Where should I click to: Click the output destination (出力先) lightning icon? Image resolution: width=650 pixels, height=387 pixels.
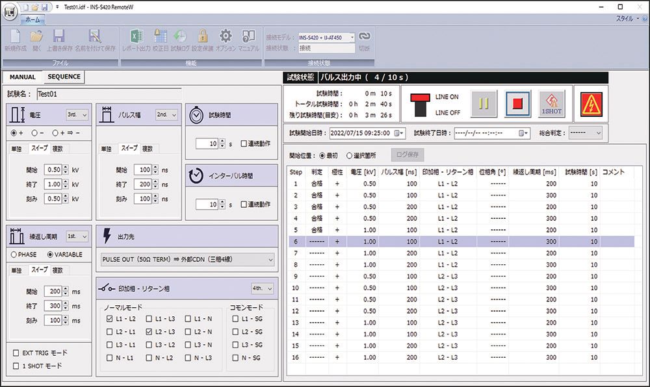point(107,236)
